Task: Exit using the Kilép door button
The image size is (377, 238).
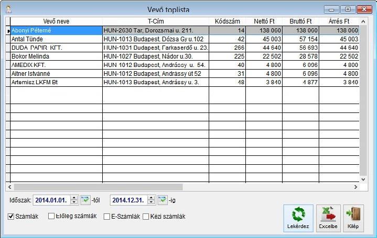Action: tap(353, 218)
